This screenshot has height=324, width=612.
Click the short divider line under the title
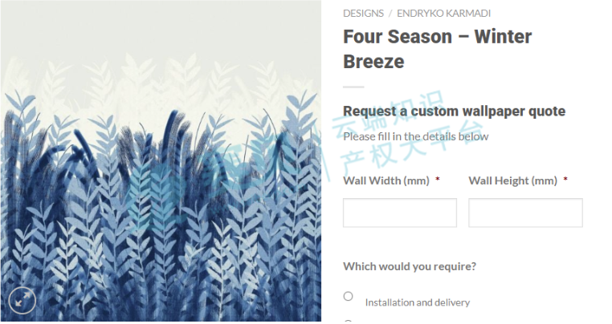(353, 87)
